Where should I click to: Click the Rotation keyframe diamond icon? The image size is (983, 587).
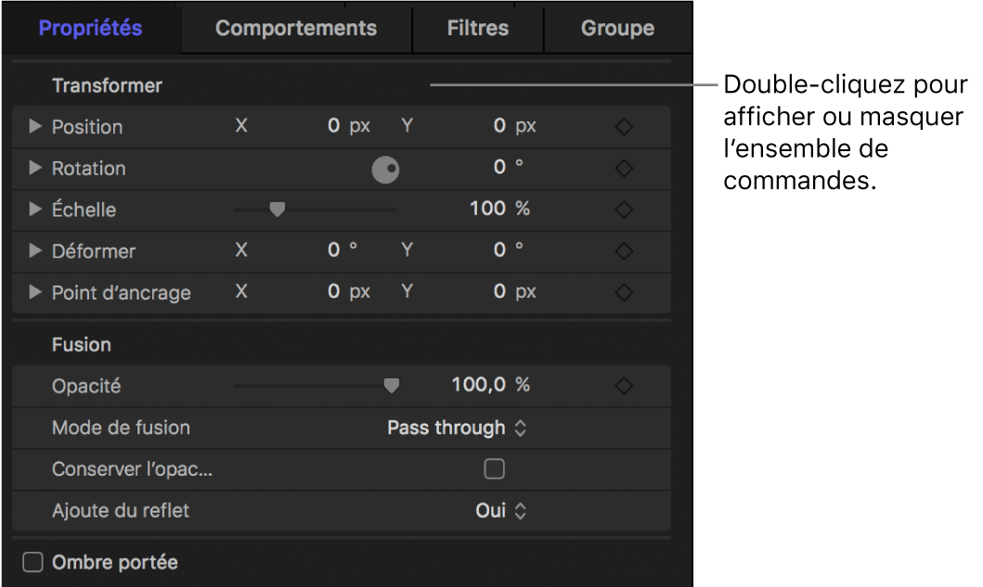(624, 169)
